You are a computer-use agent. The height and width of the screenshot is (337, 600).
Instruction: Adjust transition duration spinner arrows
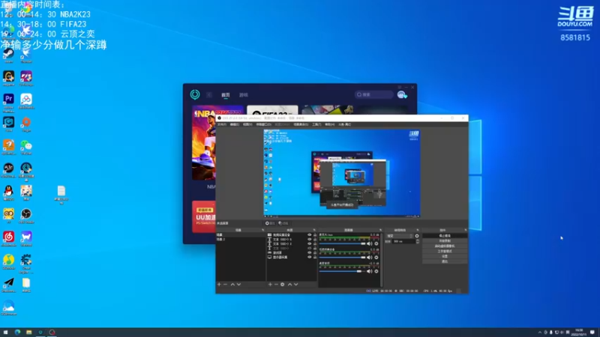pyautogui.click(x=418, y=241)
